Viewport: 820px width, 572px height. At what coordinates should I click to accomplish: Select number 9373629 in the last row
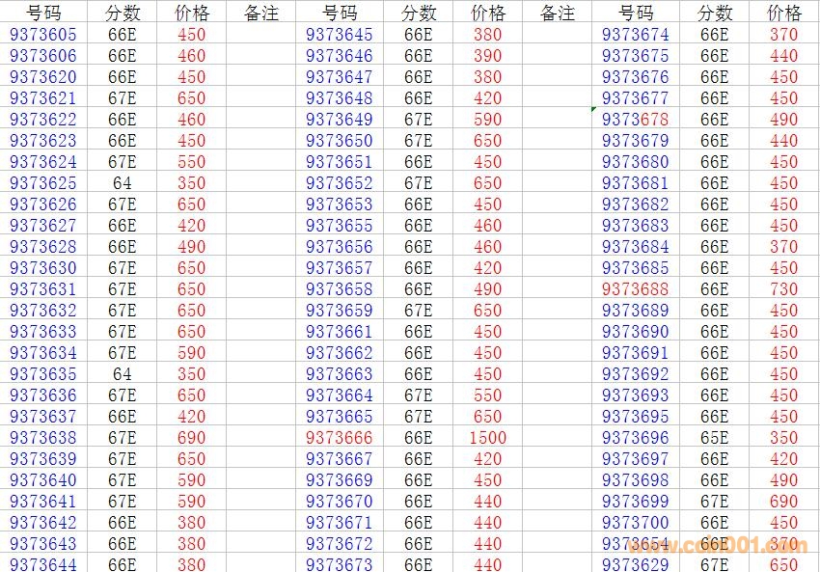(x=635, y=564)
